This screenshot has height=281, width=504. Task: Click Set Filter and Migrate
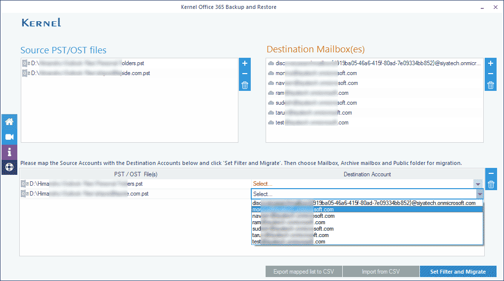click(x=458, y=272)
